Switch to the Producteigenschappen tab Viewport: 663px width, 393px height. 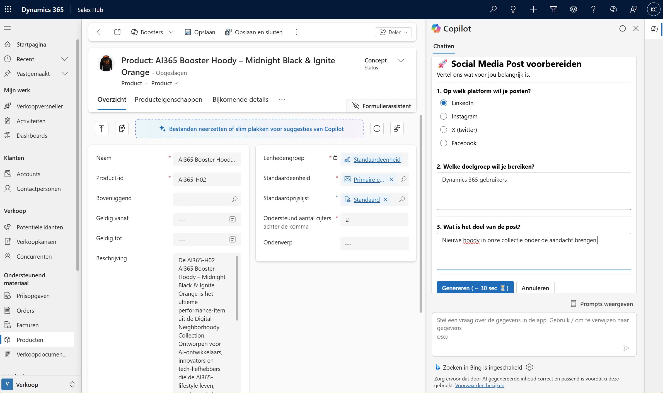(168, 100)
